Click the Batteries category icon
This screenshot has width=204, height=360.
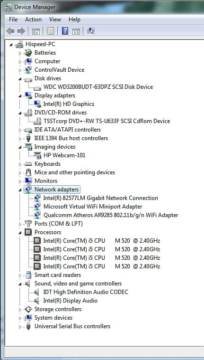pyautogui.click(x=28, y=53)
